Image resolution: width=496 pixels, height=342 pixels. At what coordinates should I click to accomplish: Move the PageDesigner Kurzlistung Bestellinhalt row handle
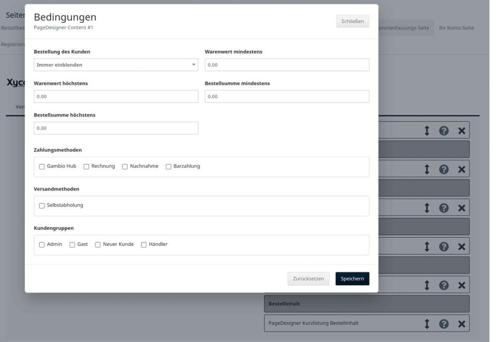point(427,324)
